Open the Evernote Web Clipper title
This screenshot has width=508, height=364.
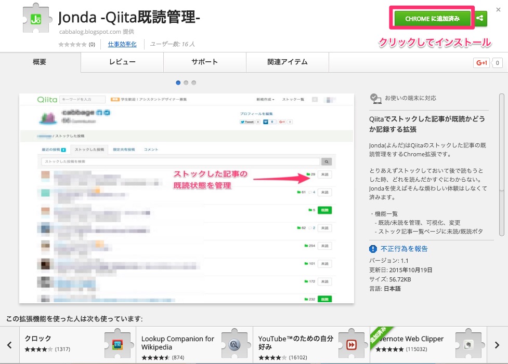411,339
